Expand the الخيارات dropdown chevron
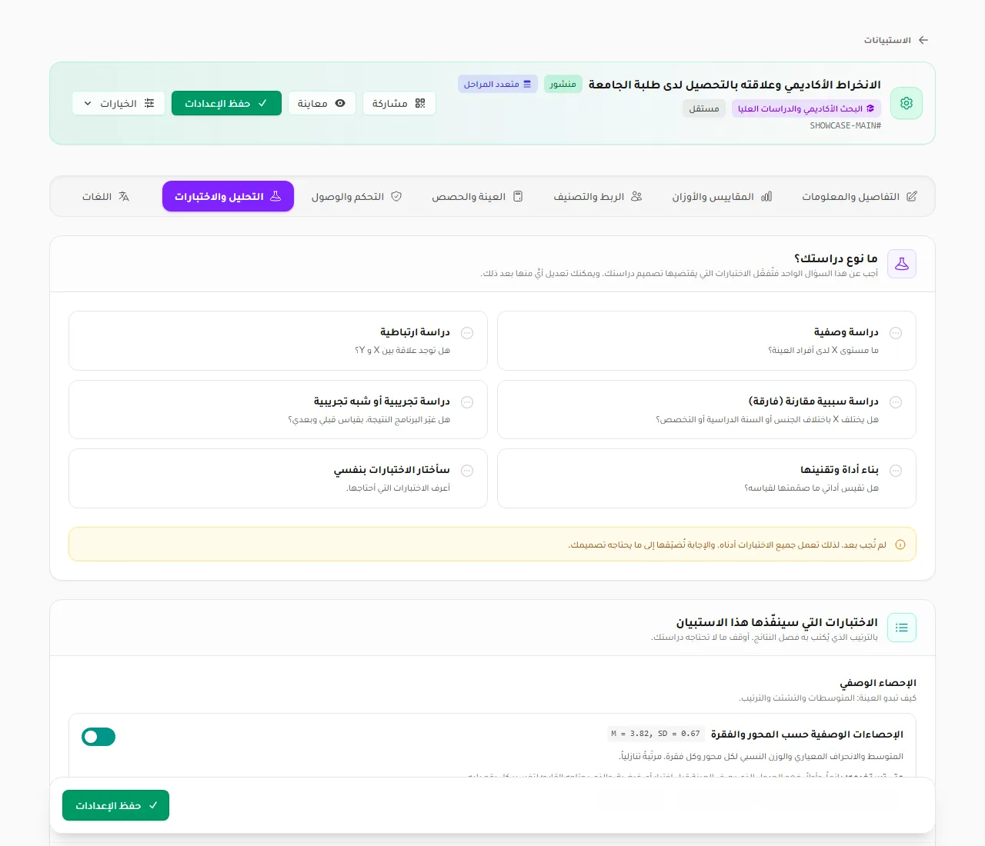The image size is (985, 846). pos(88,103)
